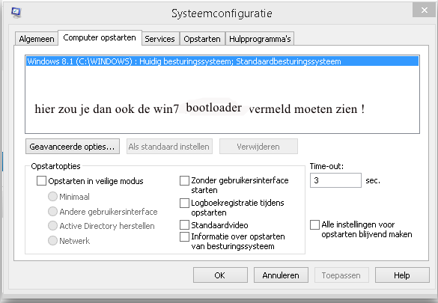Open Geavanceerde opties dialog

coord(73,147)
